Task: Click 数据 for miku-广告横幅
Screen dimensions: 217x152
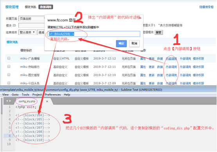Action: click(160, 59)
